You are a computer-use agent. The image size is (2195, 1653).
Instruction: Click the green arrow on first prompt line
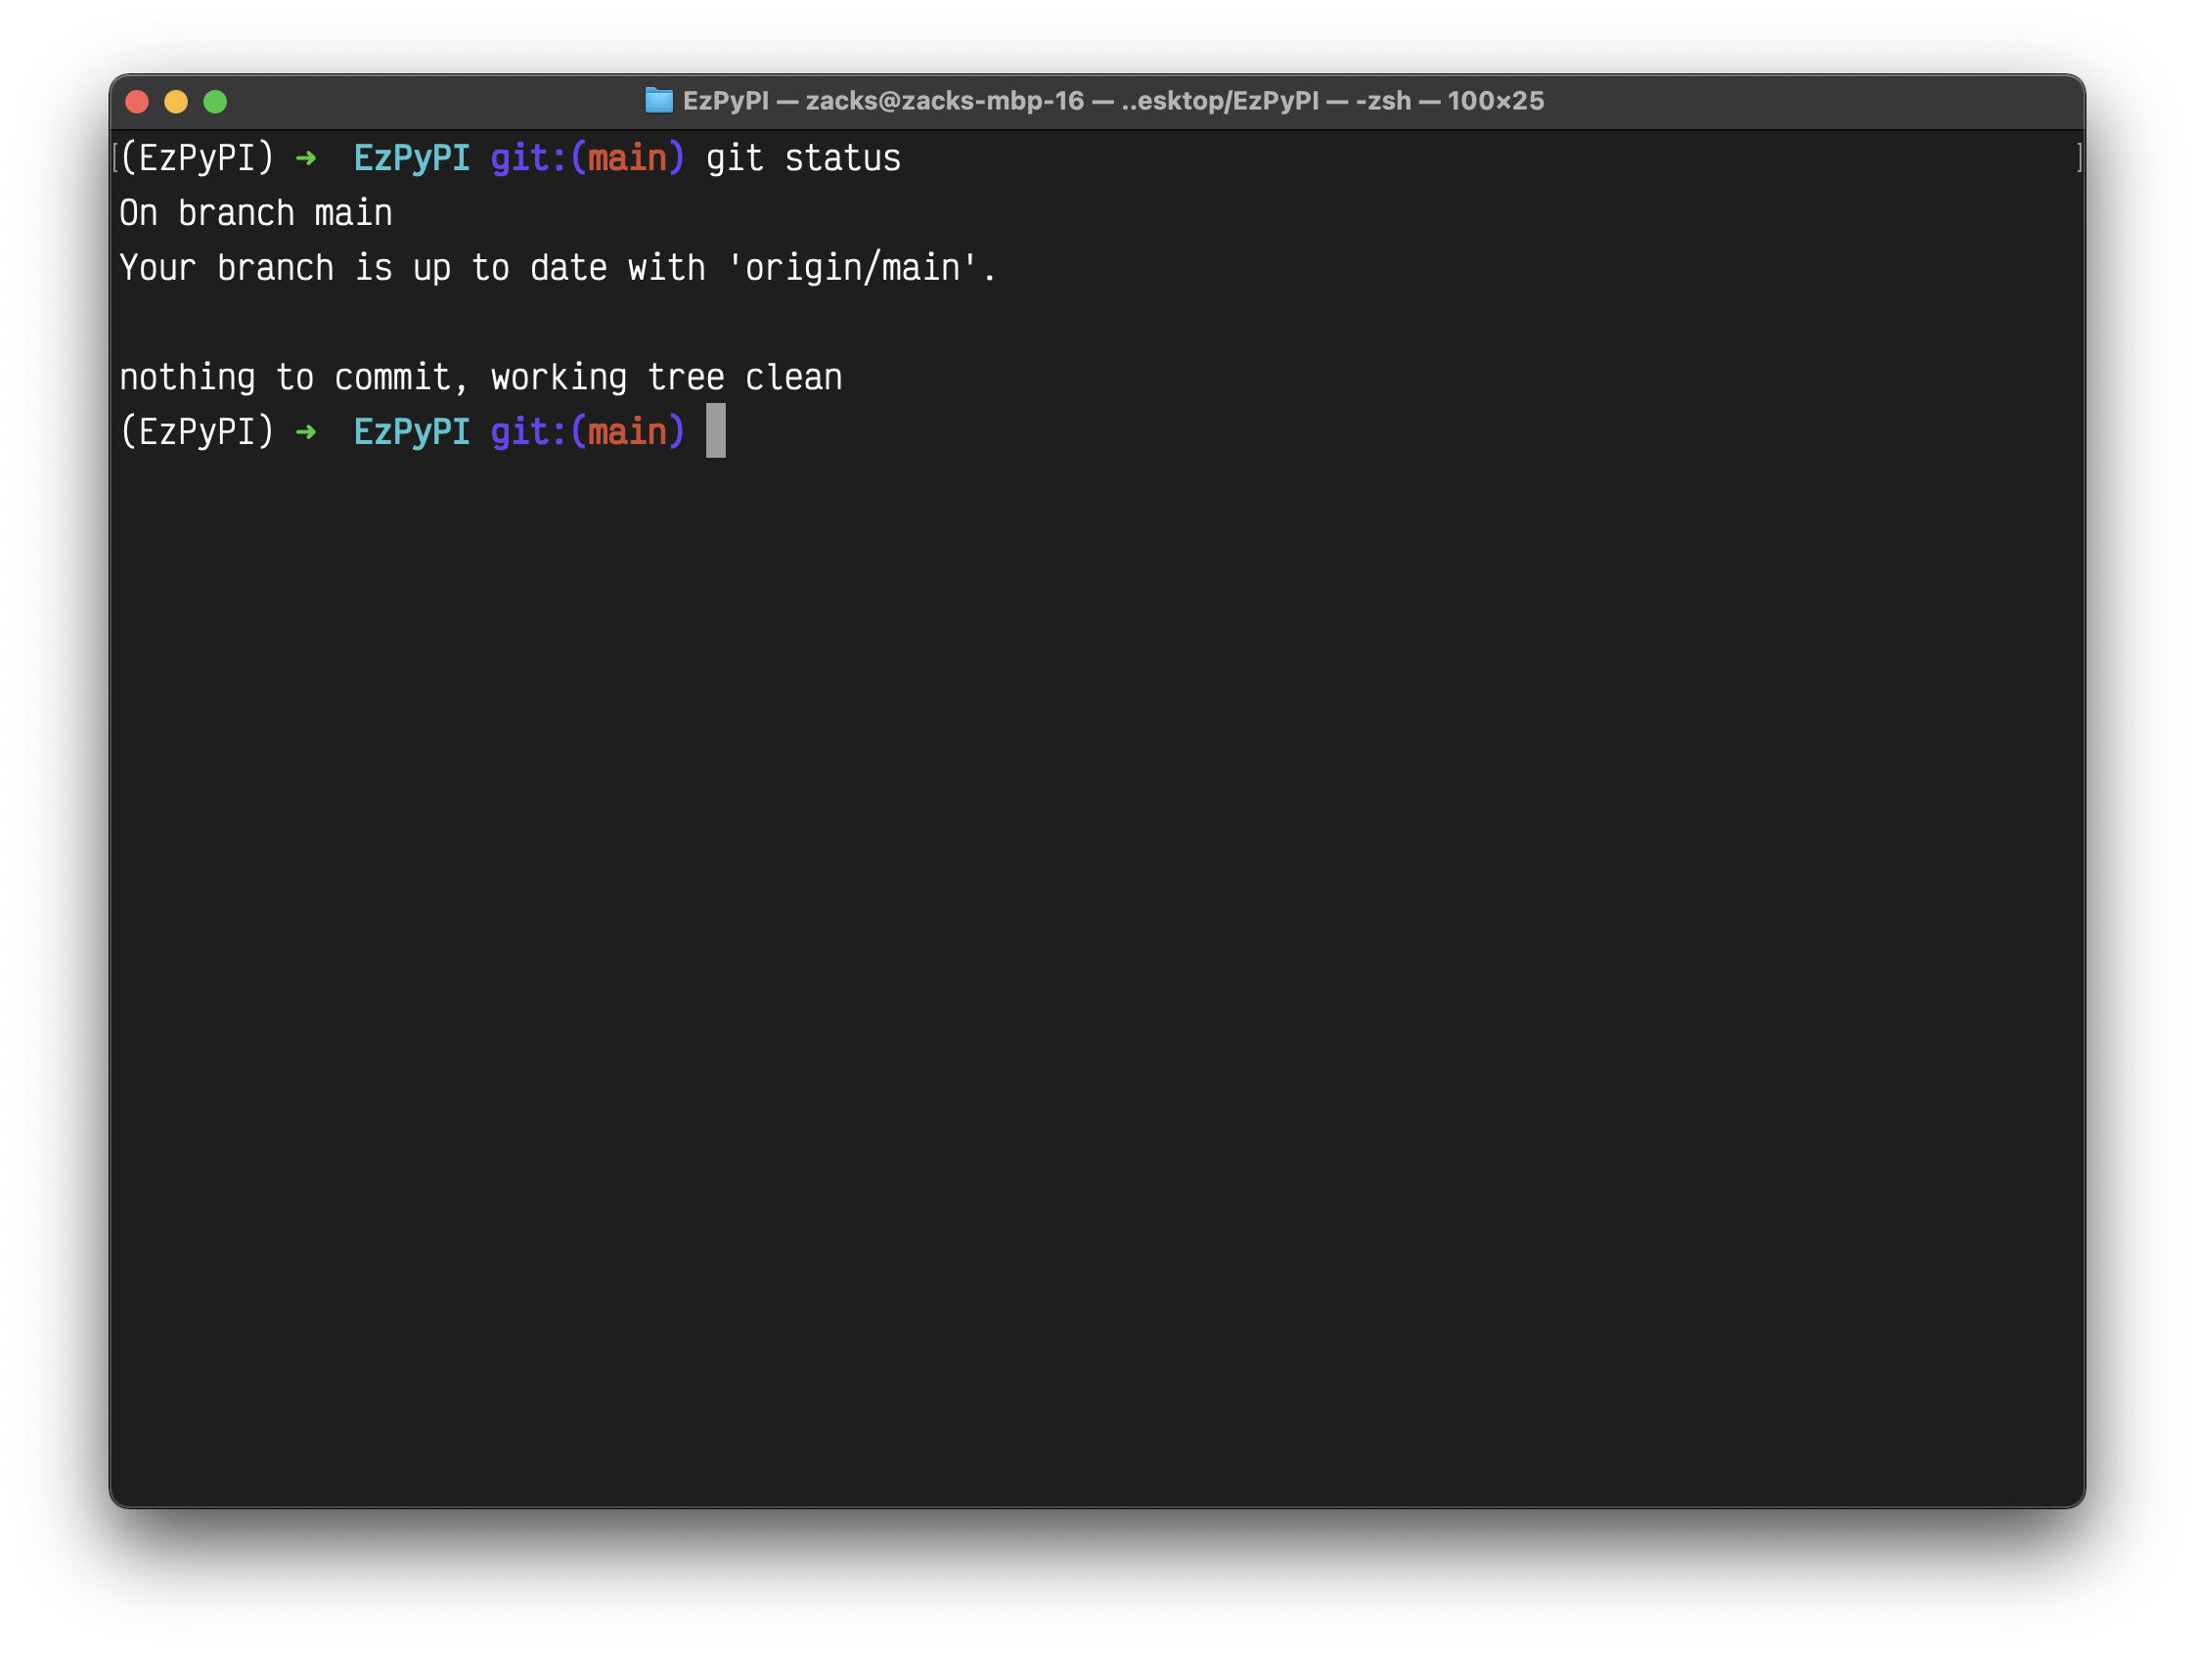point(305,158)
